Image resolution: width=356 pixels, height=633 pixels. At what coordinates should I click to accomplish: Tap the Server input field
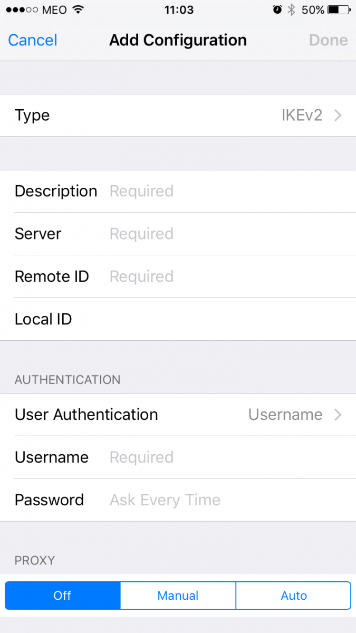227,234
